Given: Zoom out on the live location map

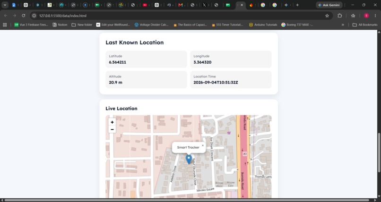Looking at the screenshot, I should pyautogui.click(x=112, y=129).
